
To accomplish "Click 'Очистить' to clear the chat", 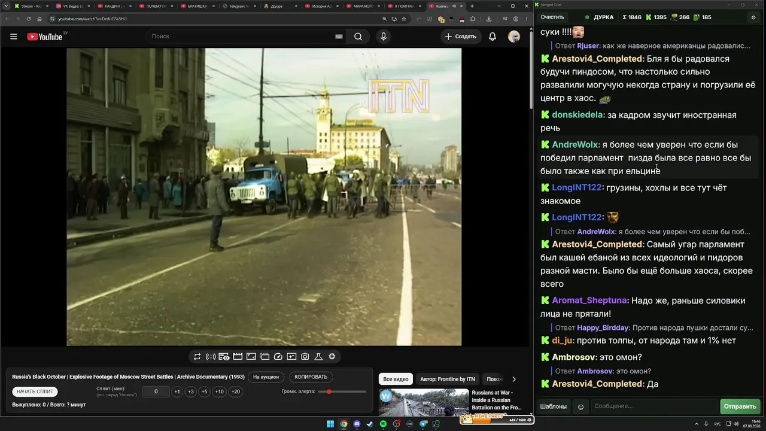I will pyautogui.click(x=552, y=17).
